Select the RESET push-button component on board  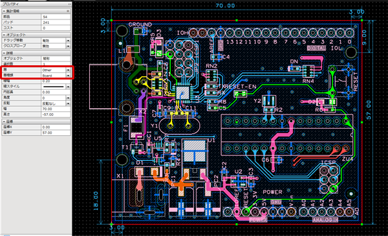point(341,80)
